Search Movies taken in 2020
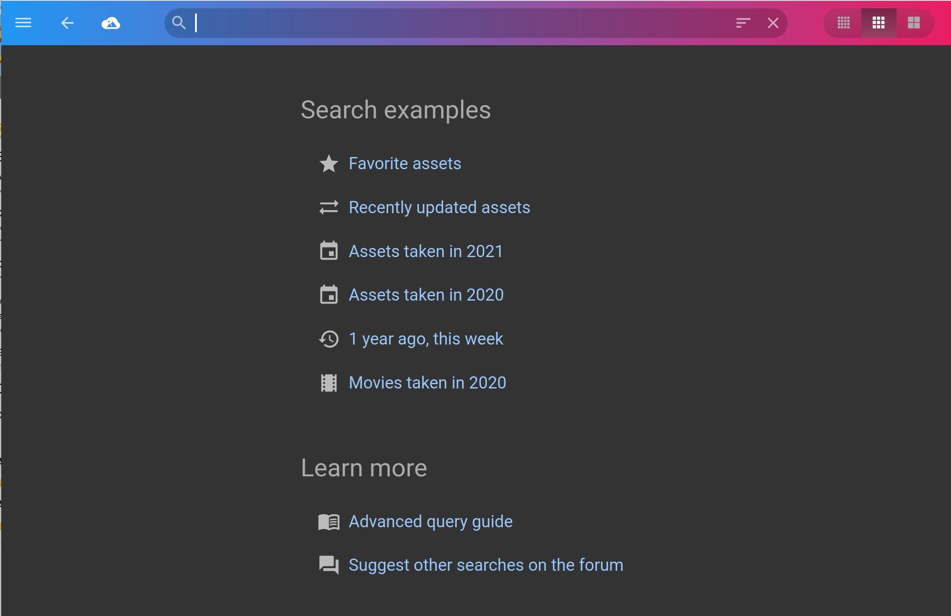This screenshot has width=951, height=616. (427, 383)
